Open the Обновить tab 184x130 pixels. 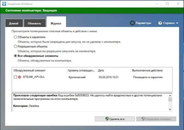(35, 23)
